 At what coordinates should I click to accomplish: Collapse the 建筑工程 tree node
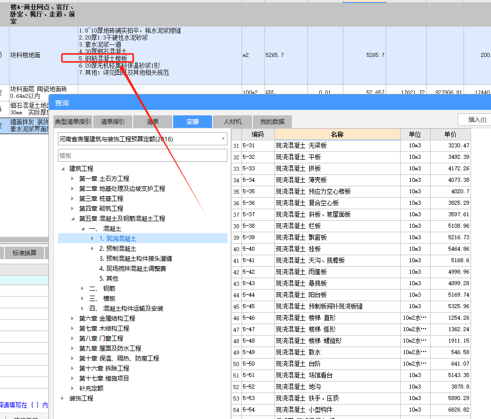pos(63,169)
